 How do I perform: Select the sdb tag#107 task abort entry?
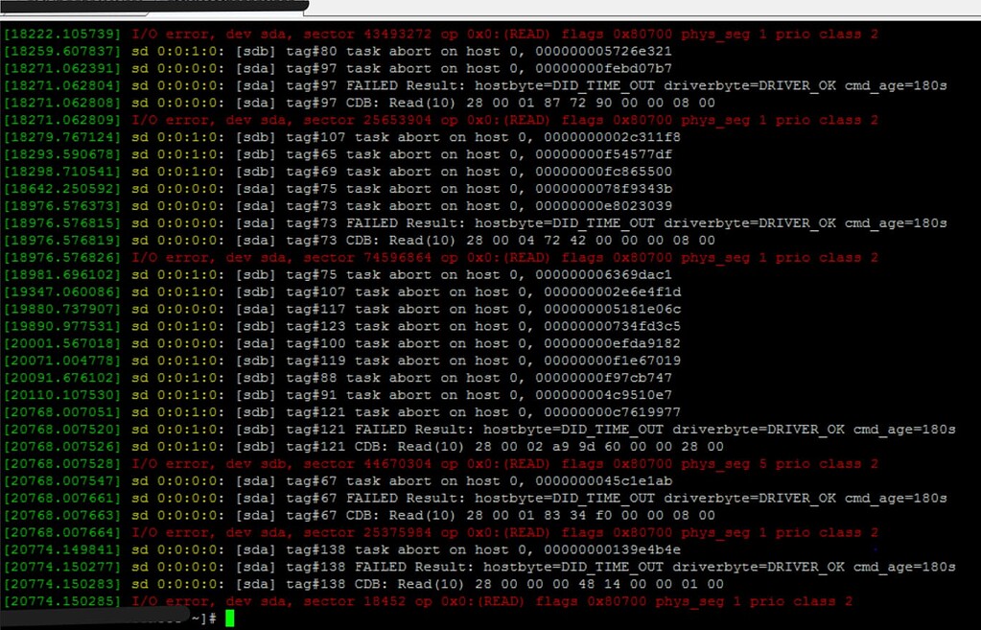336,137
